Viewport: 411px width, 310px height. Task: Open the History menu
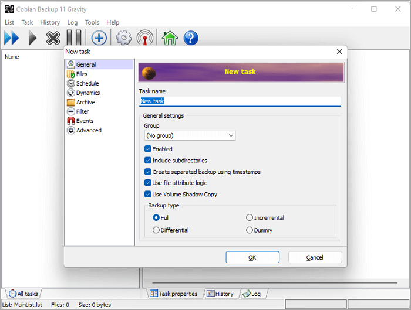point(50,22)
